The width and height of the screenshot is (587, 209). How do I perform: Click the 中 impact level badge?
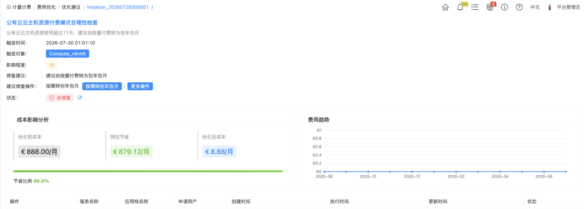click(52, 65)
